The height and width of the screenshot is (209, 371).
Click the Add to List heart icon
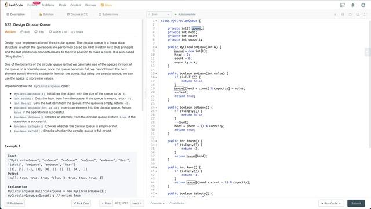click(50, 32)
